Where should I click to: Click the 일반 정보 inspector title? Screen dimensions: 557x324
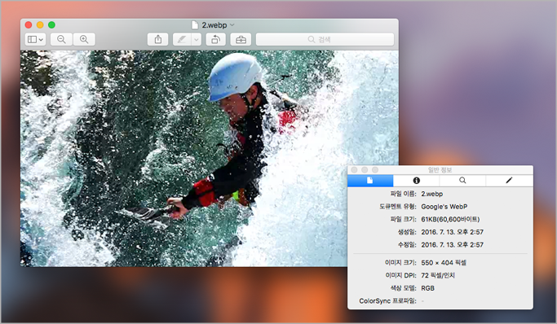coord(440,170)
